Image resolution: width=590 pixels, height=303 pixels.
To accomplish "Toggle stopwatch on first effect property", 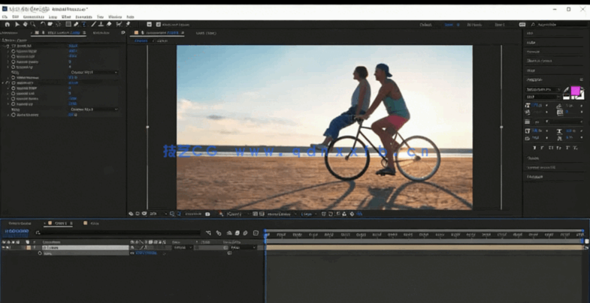I will pyautogui.click(x=13, y=51).
